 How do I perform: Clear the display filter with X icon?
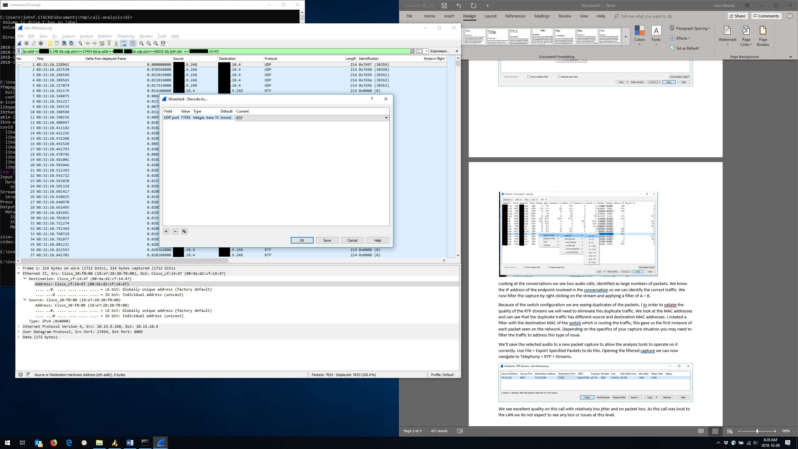coord(412,51)
